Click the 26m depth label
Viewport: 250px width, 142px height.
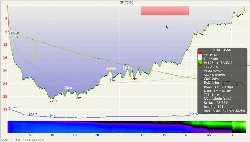point(68,88)
